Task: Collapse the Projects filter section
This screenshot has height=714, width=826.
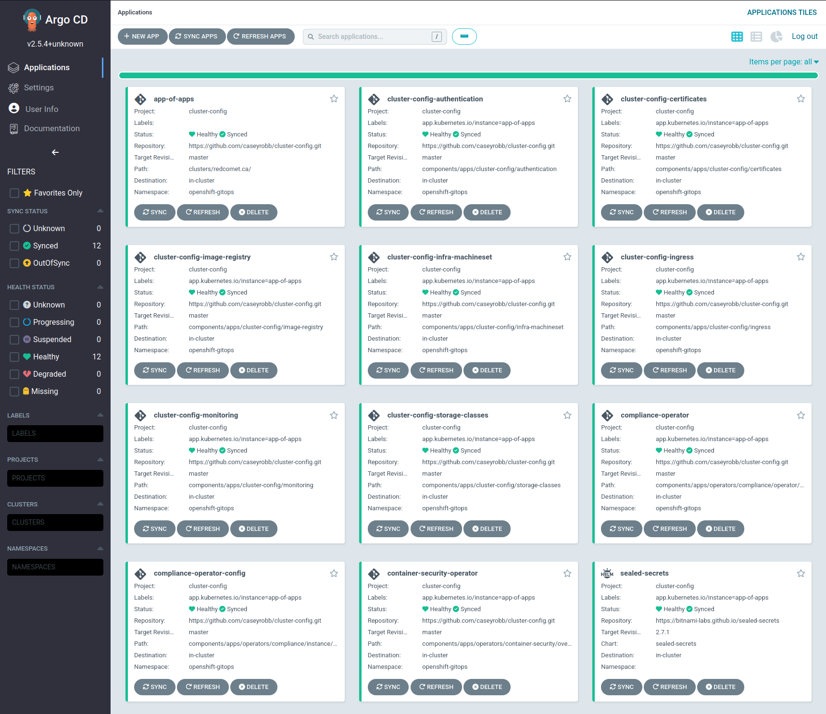Action: click(100, 459)
